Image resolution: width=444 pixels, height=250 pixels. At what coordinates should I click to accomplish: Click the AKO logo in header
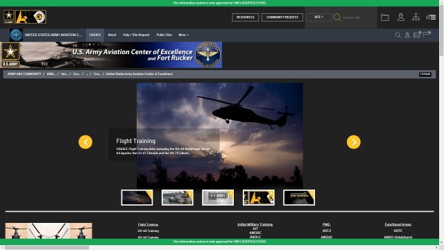(31, 17)
